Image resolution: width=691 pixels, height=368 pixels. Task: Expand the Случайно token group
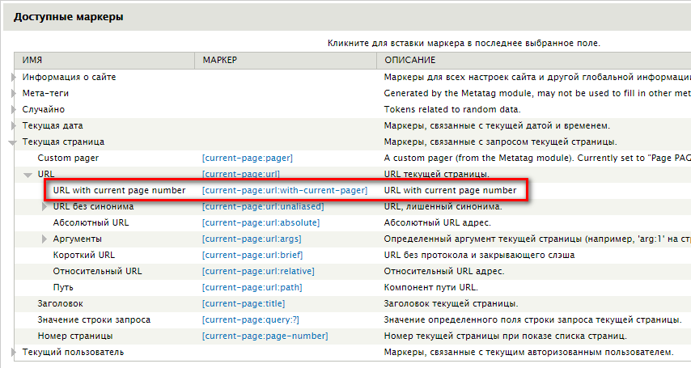coord(14,109)
